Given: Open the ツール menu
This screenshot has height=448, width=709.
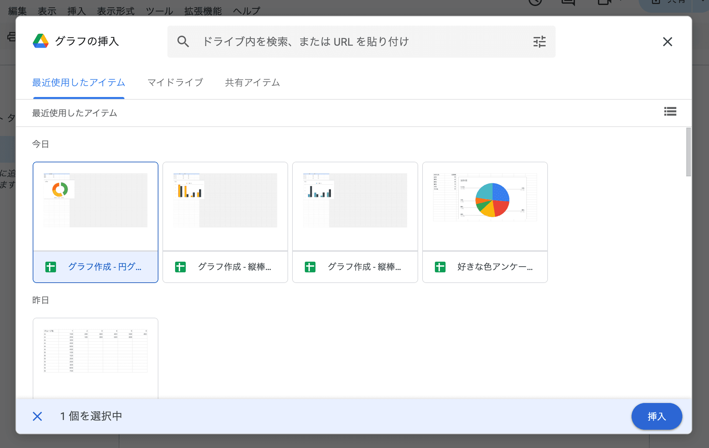Looking at the screenshot, I should pos(159,10).
